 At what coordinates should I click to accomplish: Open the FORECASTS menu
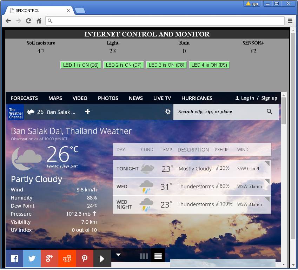click(24, 98)
